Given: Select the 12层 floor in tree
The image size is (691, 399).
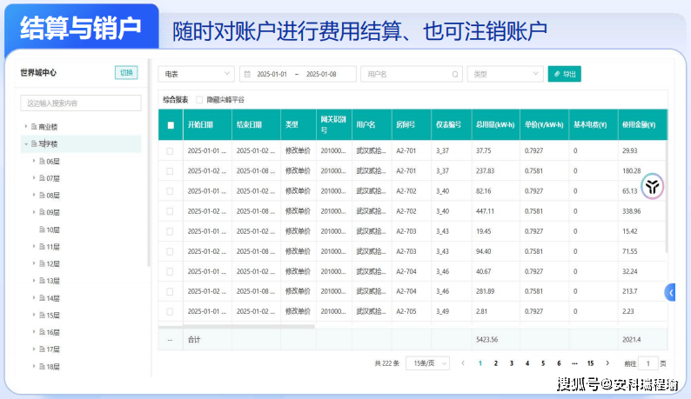Looking at the screenshot, I should 53,263.
